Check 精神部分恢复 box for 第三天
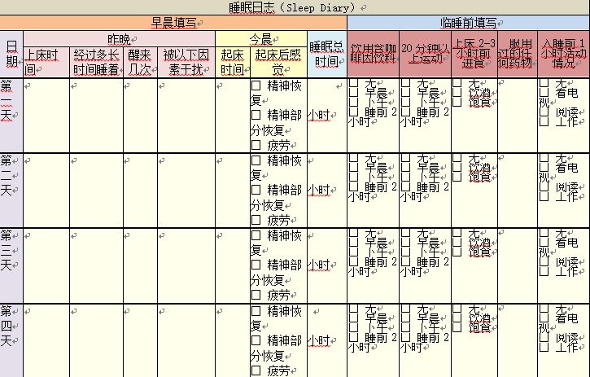Image resolution: width=590 pixels, height=377 pixels. click(x=256, y=265)
